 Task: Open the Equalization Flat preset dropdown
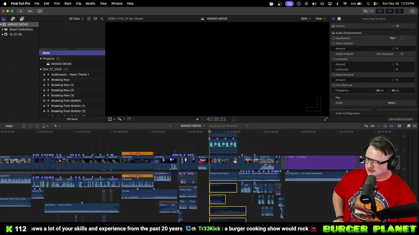point(393,38)
